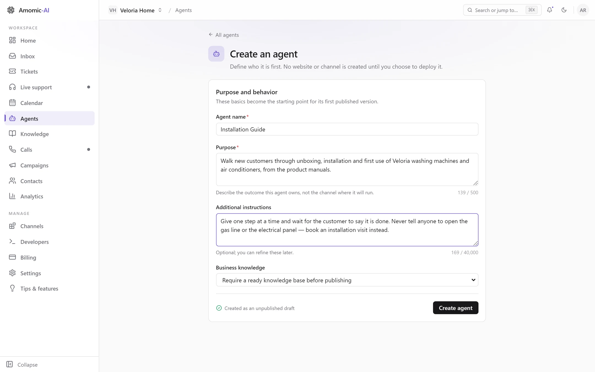595x372 pixels.
Task: Open the Calendar icon in sidebar
Action: coord(12,103)
